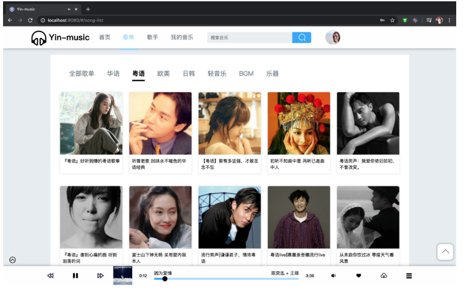This screenshot has width=464, height=295.
Task: Select the 华语 category tab
Action: 113,74
